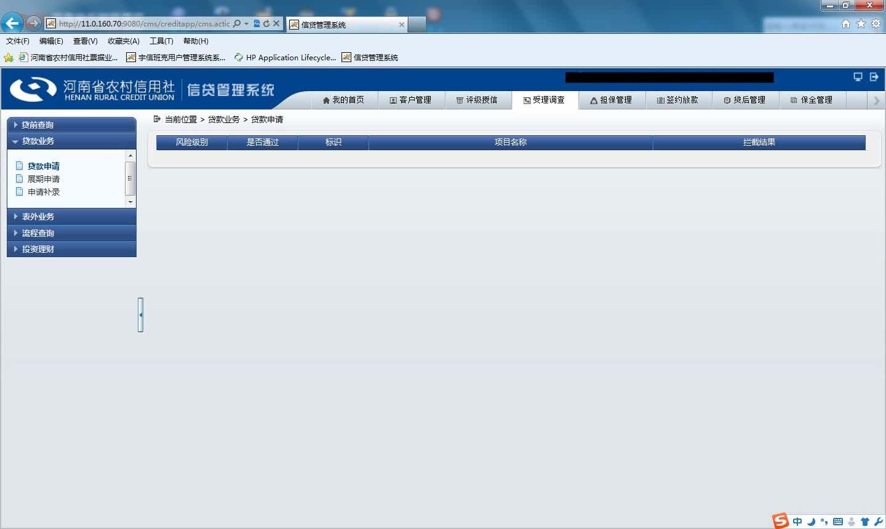Image resolution: width=886 pixels, height=529 pixels.
Task: Click the 拦截结果 column header
Action: click(x=759, y=142)
